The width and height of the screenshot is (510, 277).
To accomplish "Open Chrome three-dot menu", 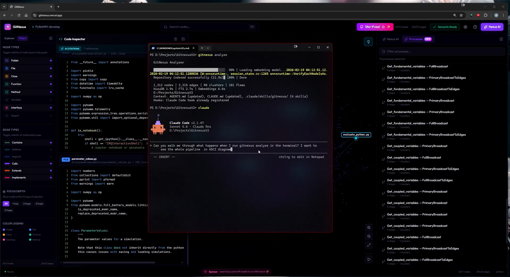I will click(x=503, y=15).
